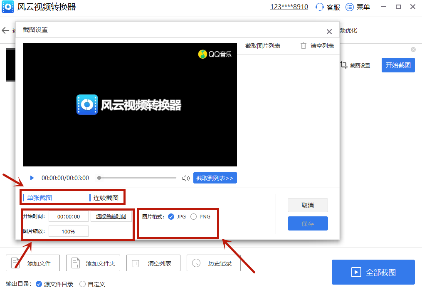Click 添加文件 button

(x=33, y=263)
